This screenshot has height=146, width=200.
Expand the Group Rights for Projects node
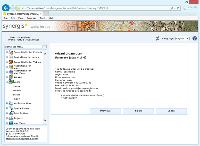point(7,52)
